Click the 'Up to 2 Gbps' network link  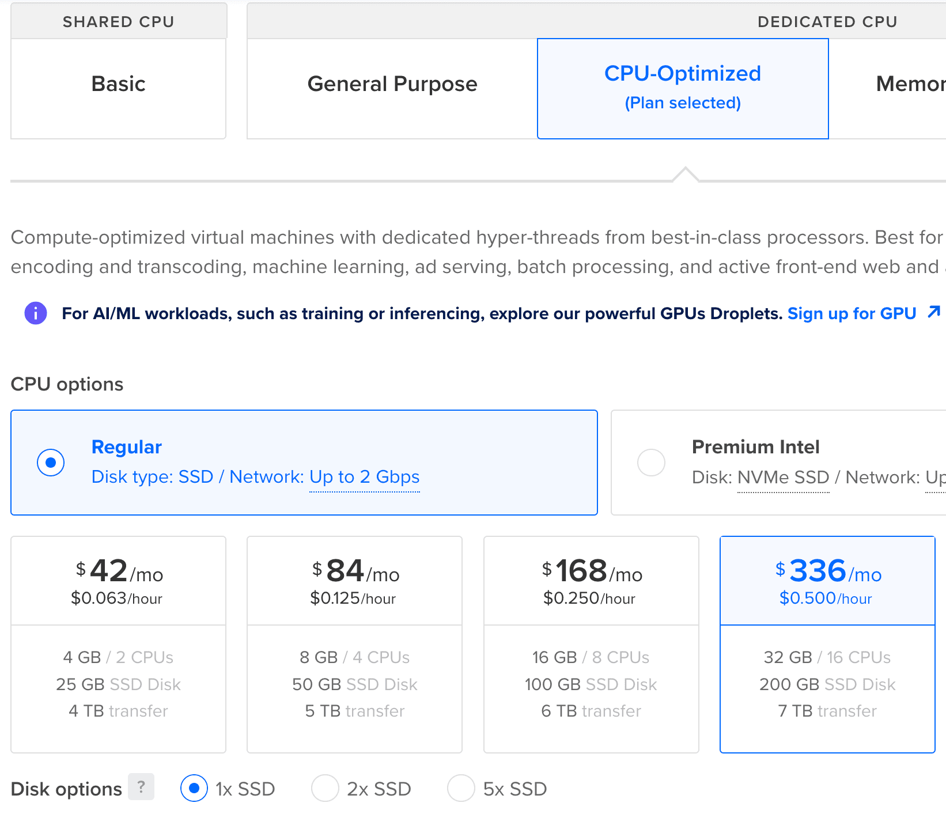click(364, 477)
